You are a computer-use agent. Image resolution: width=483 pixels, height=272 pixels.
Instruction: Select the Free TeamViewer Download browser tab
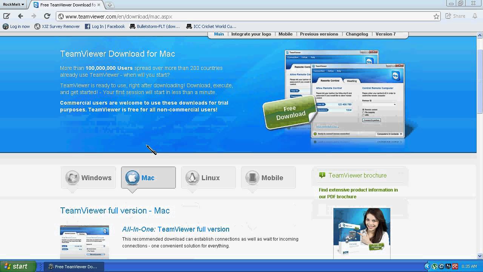67,5
